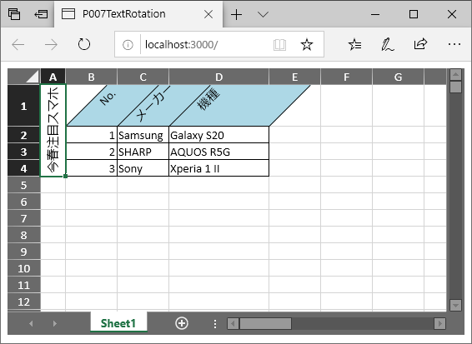Expand the tab preview chevron
The height and width of the screenshot is (344, 472).
(263, 14)
